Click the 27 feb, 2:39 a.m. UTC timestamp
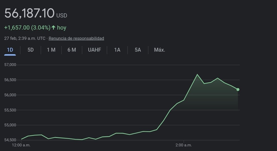This screenshot has width=277, height=151. [x=25, y=38]
